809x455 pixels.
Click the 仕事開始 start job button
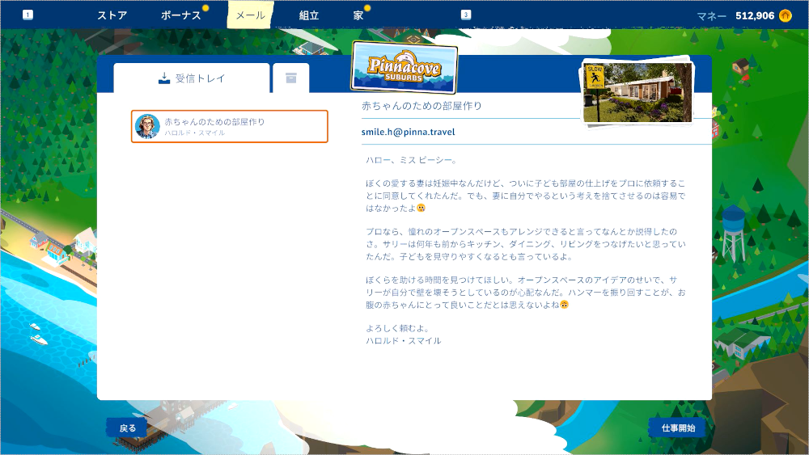coord(678,428)
